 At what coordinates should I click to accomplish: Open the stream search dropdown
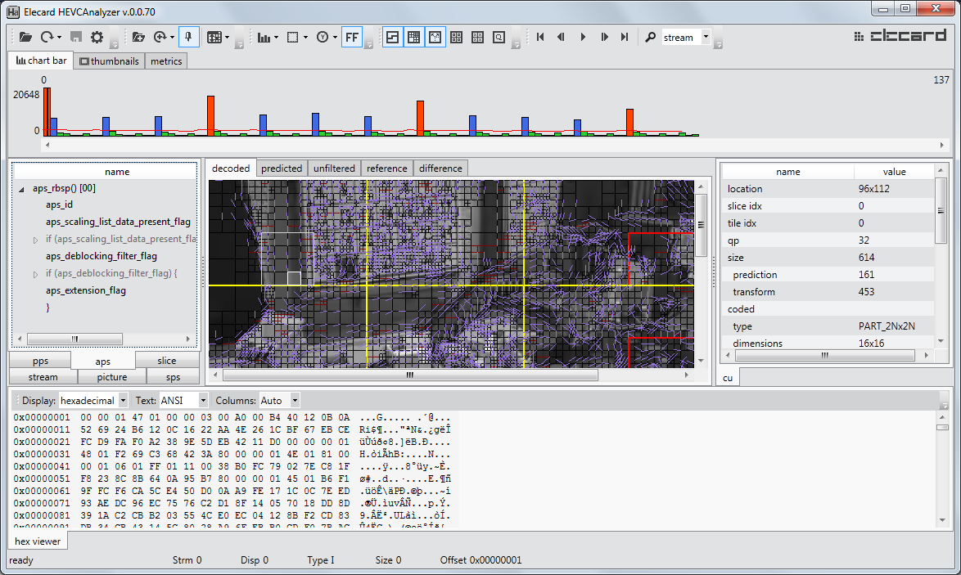click(706, 37)
